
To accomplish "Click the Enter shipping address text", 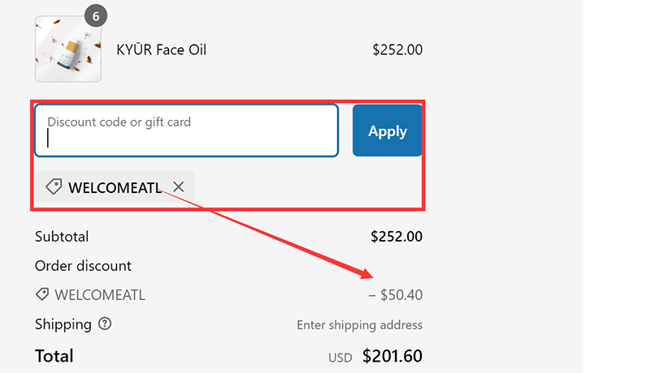I will pyautogui.click(x=359, y=325).
